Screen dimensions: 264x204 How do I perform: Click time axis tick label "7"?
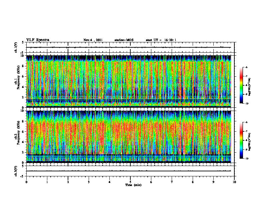point(172,182)
